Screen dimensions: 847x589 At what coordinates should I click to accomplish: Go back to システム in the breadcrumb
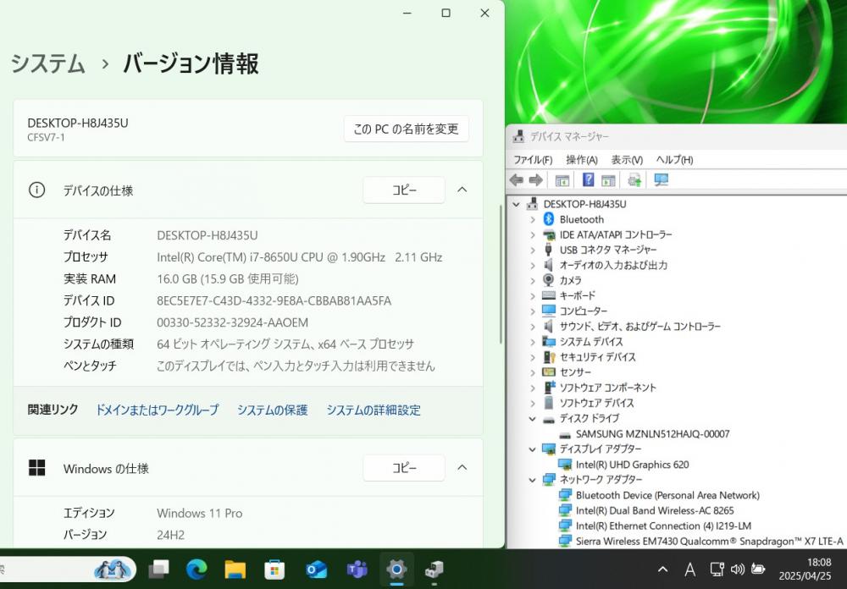pyautogui.click(x=48, y=63)
